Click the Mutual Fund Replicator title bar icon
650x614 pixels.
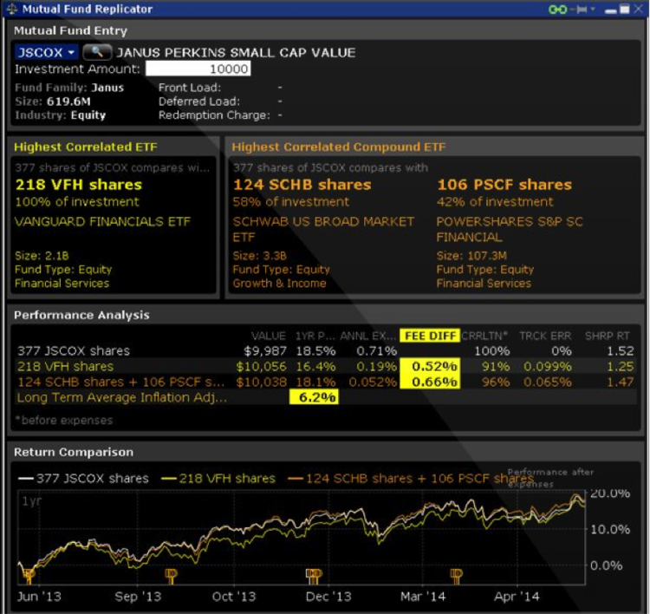[11, 9]
